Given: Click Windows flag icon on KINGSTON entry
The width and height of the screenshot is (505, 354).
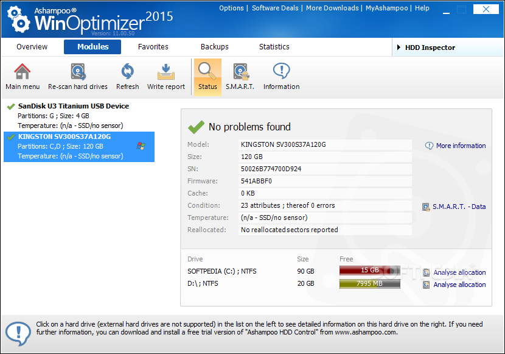Looking at the screenshot, I should click(141, 146).
